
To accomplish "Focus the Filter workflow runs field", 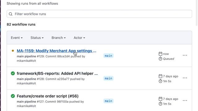I will (x=99, y=14).
